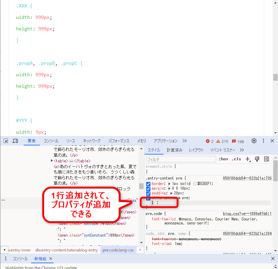
Task: Select the レイアウト sidebar tab
Action: click(196, 150)
